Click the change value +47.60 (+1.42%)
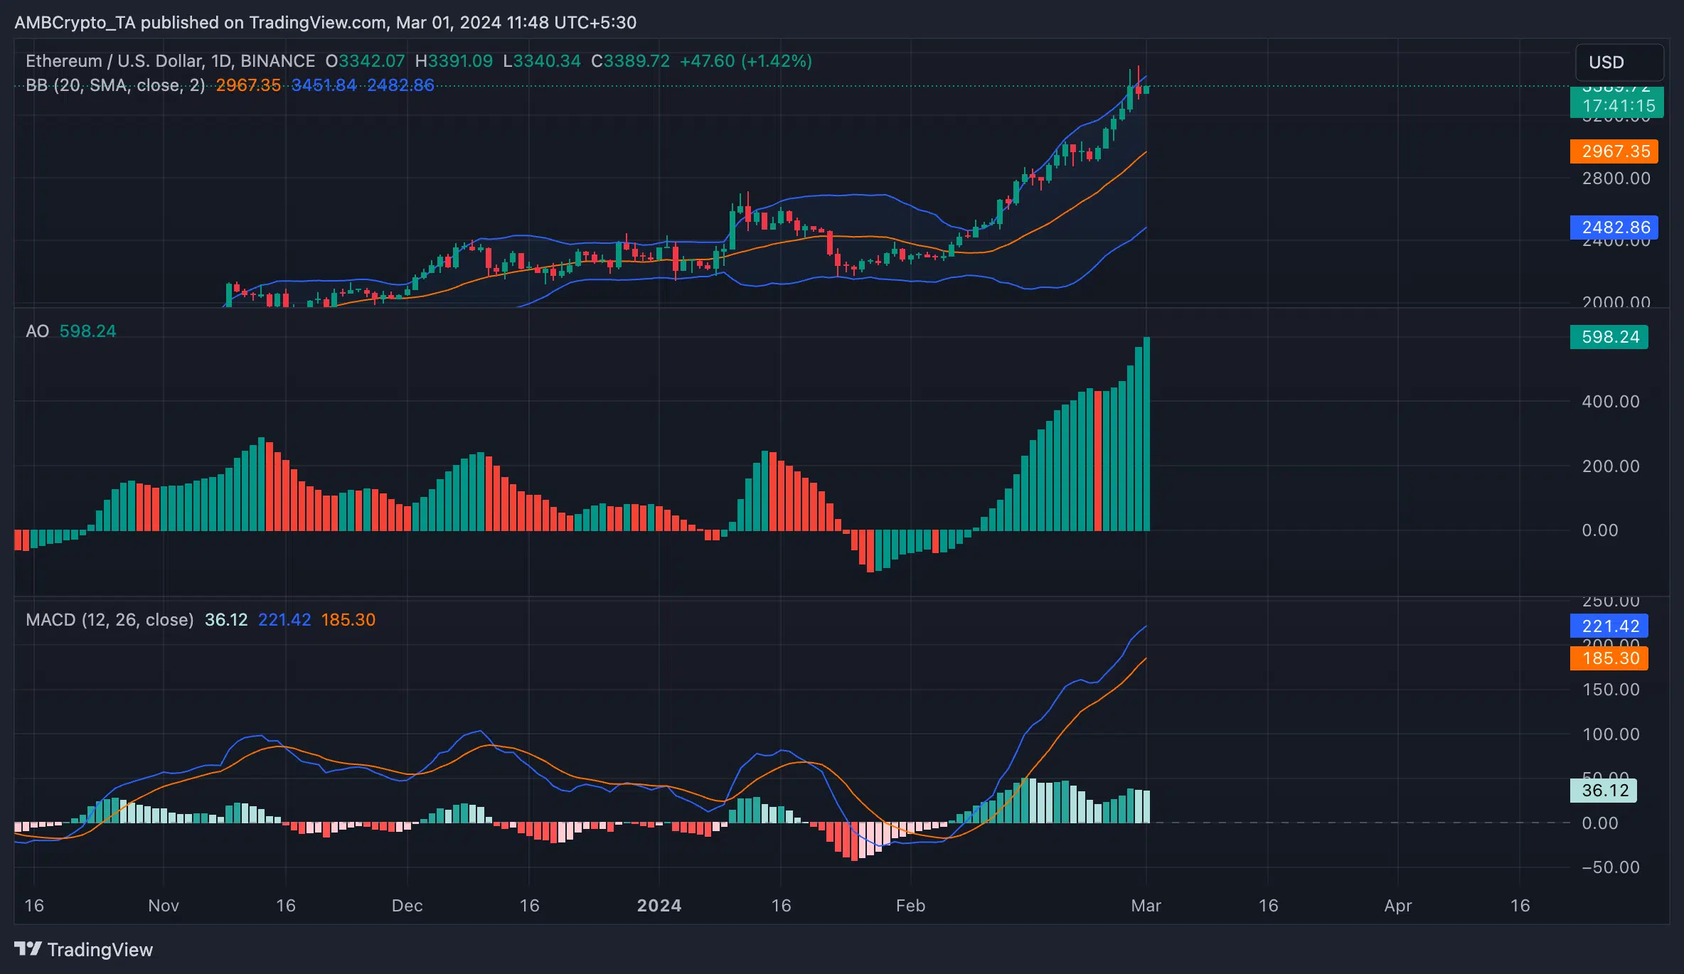1684x974 pixels. coord(746,61)
